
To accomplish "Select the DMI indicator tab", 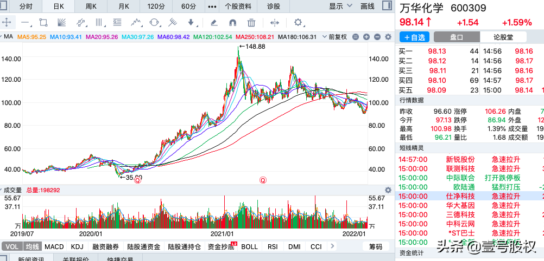I will click(x=295, y=246).
